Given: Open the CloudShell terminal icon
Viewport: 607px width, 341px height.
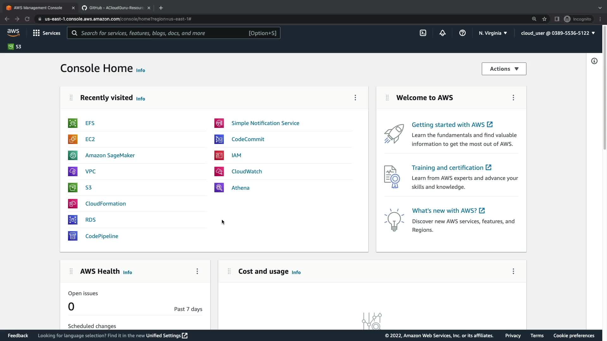Looking at the screenshot, I should point(423,33).
